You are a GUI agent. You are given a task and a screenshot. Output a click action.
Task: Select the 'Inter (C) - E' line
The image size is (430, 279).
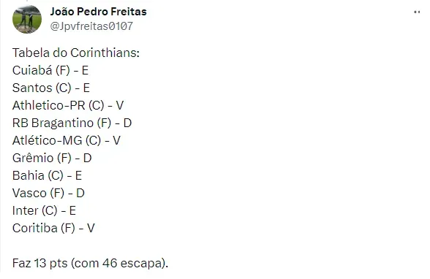(44, 211)
